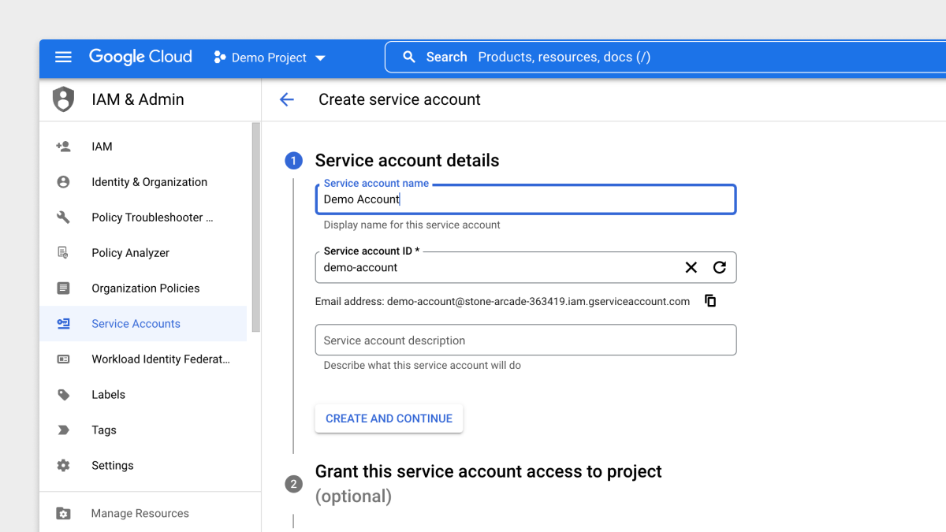Image resolution: width=946 pixels, height=532 pixels.
Task: Open Settings in the sidebar
Action: click(143, 466)
